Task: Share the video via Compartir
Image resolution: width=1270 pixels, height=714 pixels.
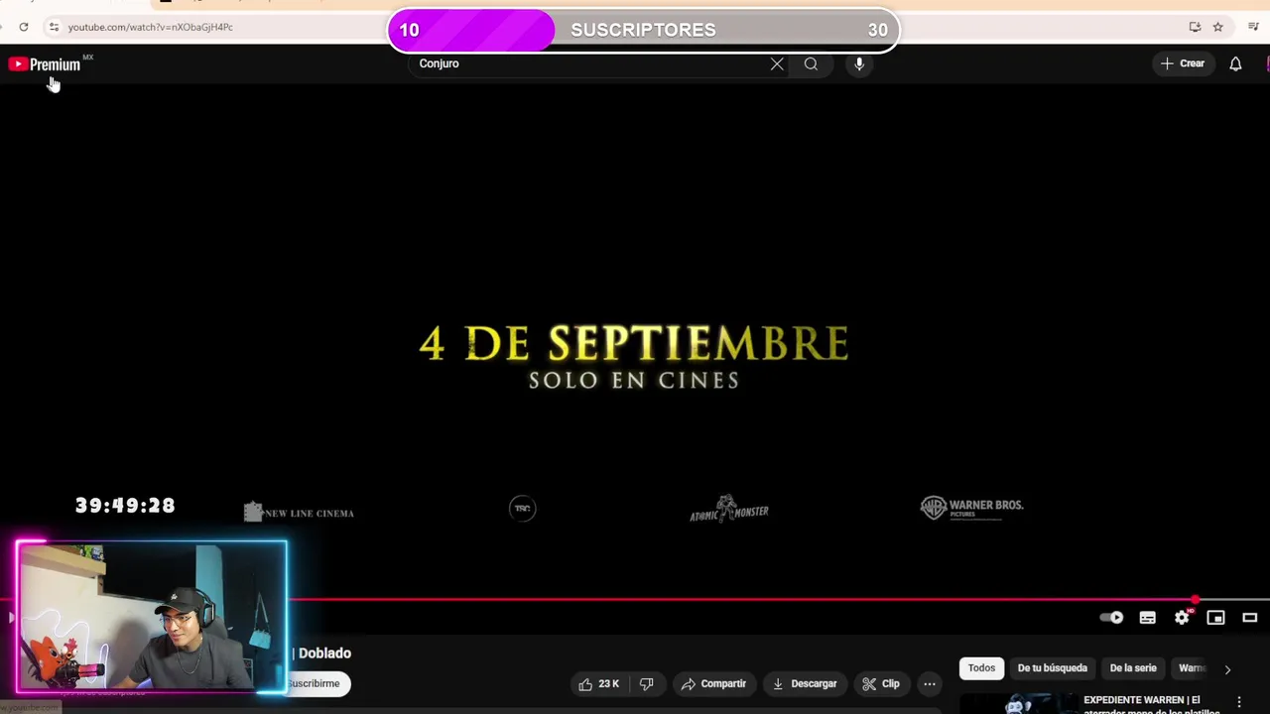Action: (x=713, y=683)
